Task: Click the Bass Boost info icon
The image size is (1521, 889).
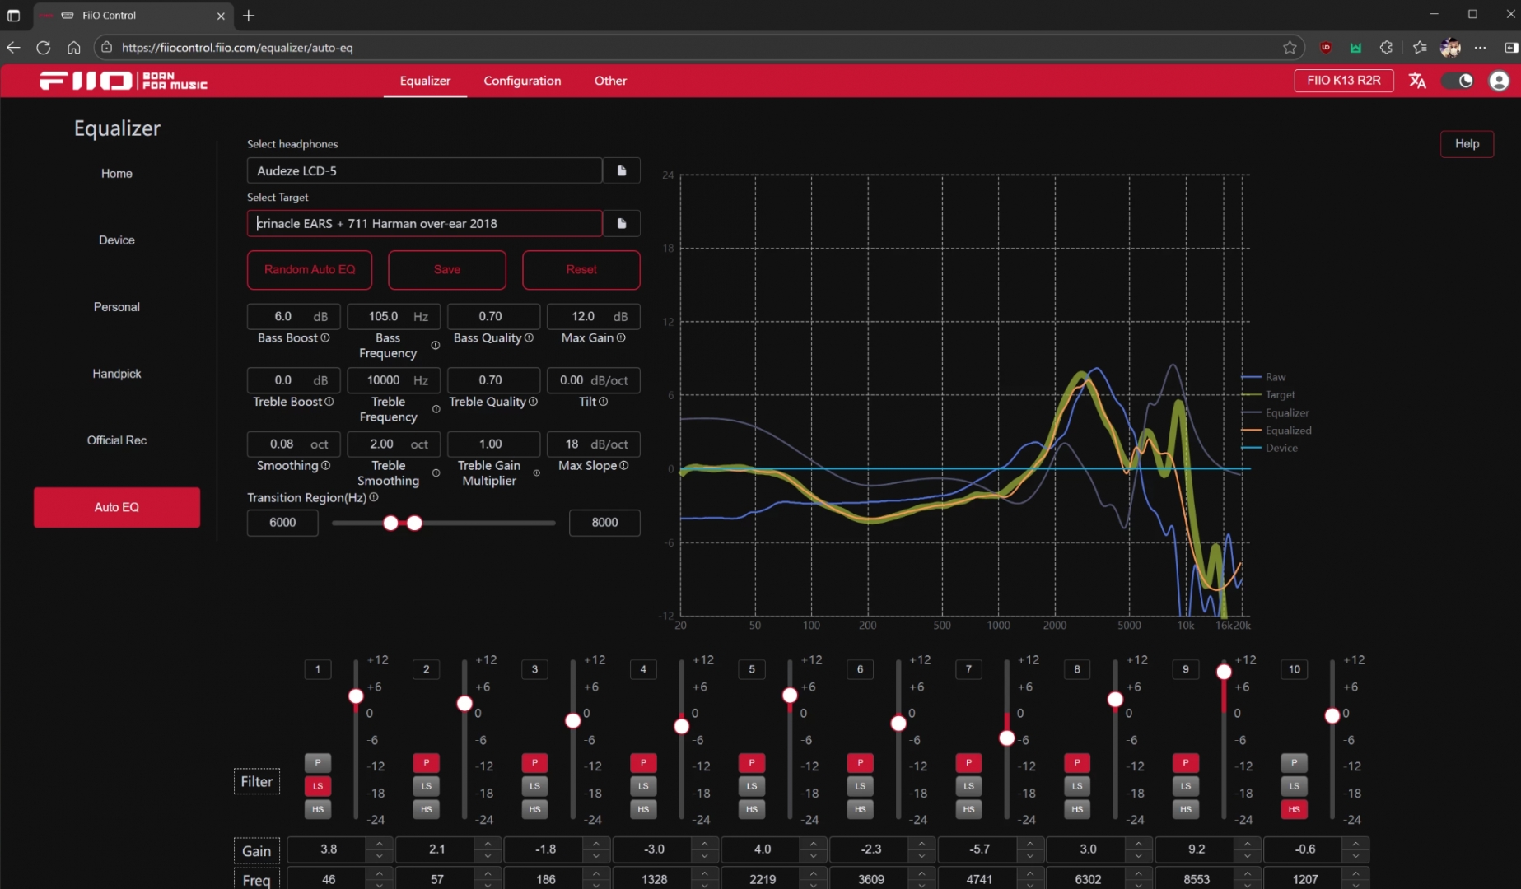Action: click(325, 337)
